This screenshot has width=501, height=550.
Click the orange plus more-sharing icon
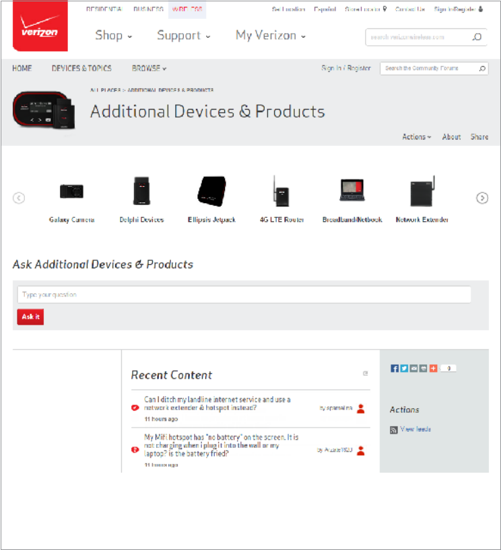433,368
